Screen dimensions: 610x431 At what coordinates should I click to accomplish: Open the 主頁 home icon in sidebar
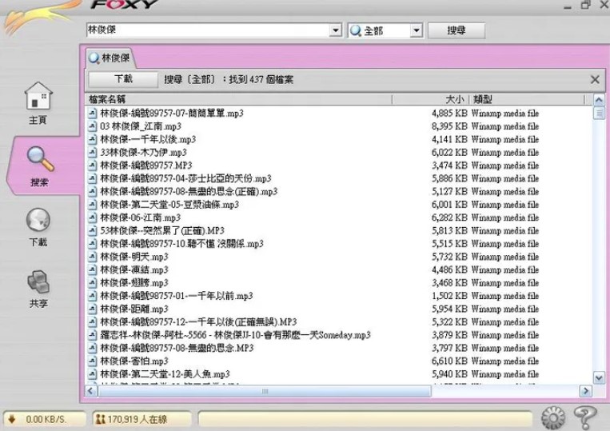click(38, 98)
